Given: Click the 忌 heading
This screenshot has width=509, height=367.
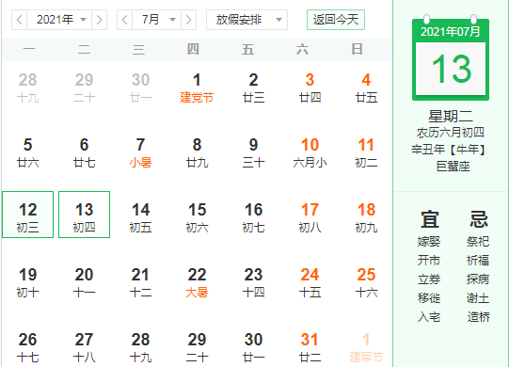Looking at the screenshot, I should click(x=479, y=219).
